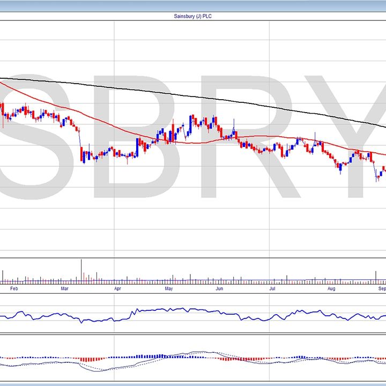
Task: Click the Jul label on the date axis
Action: (272, 288)
